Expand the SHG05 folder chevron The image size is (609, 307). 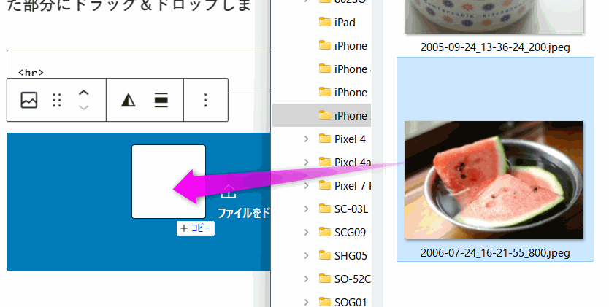[x=307, y=255]
